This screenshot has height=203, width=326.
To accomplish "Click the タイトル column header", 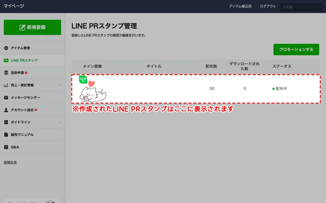I will coord(154,66).
